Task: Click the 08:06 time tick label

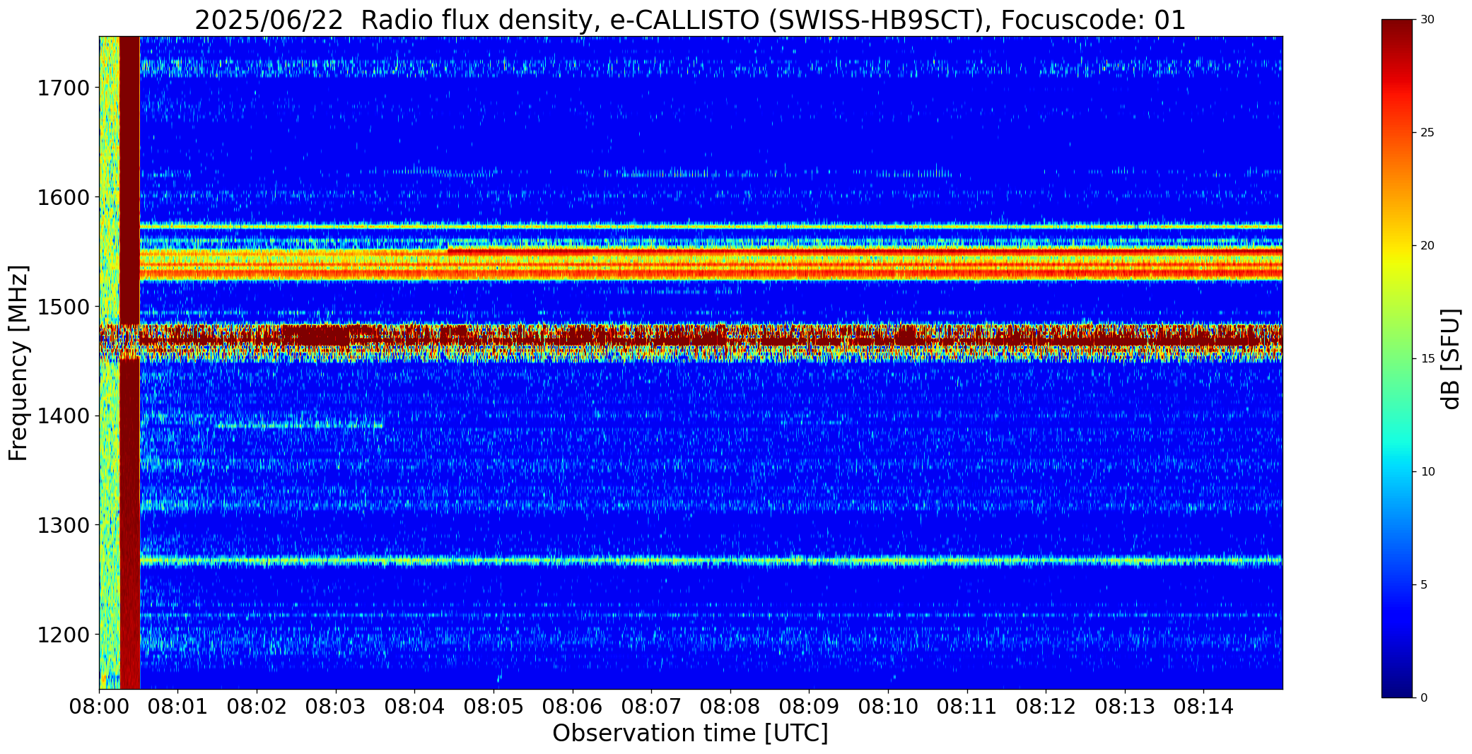Action: [573, 707]
